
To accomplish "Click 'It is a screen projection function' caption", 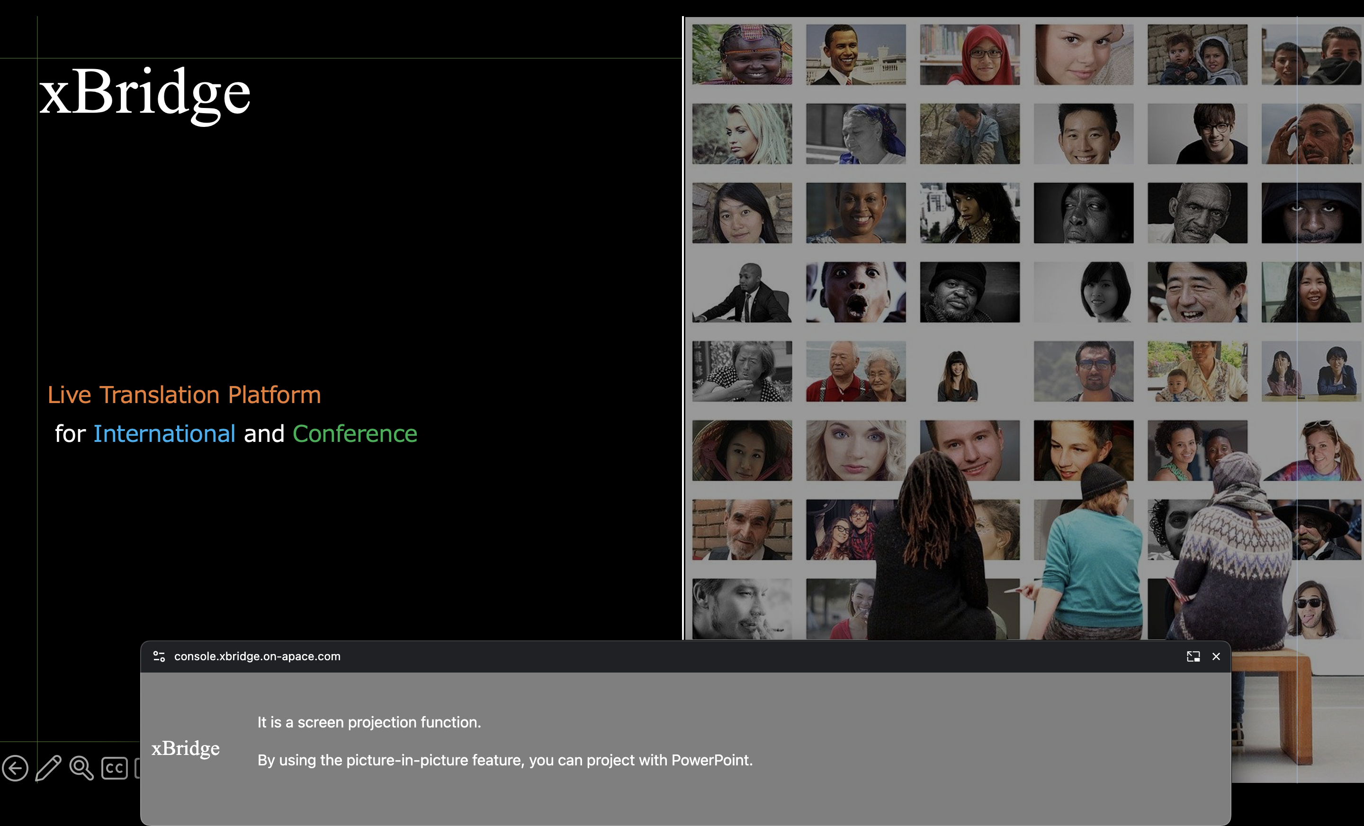I will tap(368, 722).
